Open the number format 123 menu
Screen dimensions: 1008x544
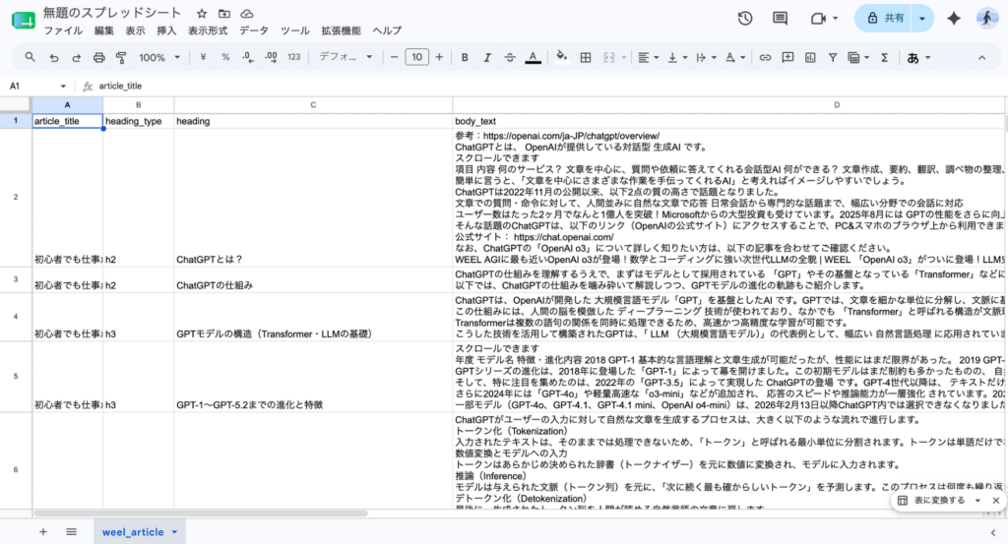[x=293, y=57]
